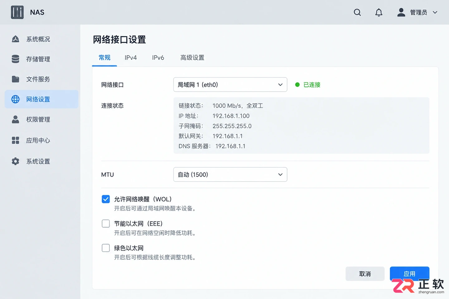Click the 开启后可通过局域网唤醒本设备 description
The width and height of the screenshot is (449, 299).
pyautogui.click(x=155, y=208)
